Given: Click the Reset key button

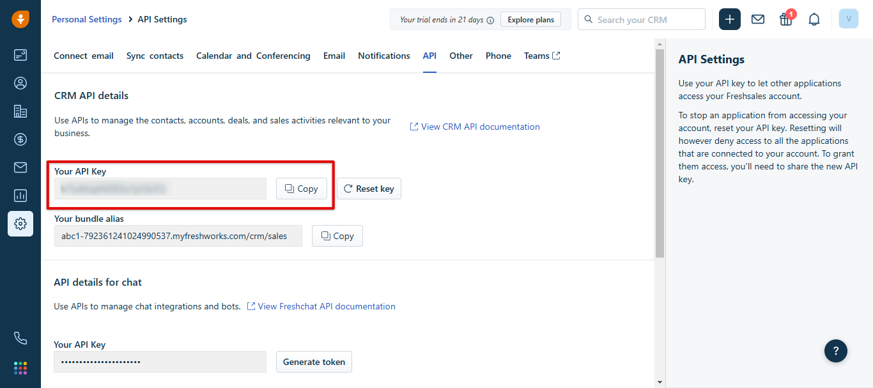Looking at the screenshot, I should pos(369,189).
